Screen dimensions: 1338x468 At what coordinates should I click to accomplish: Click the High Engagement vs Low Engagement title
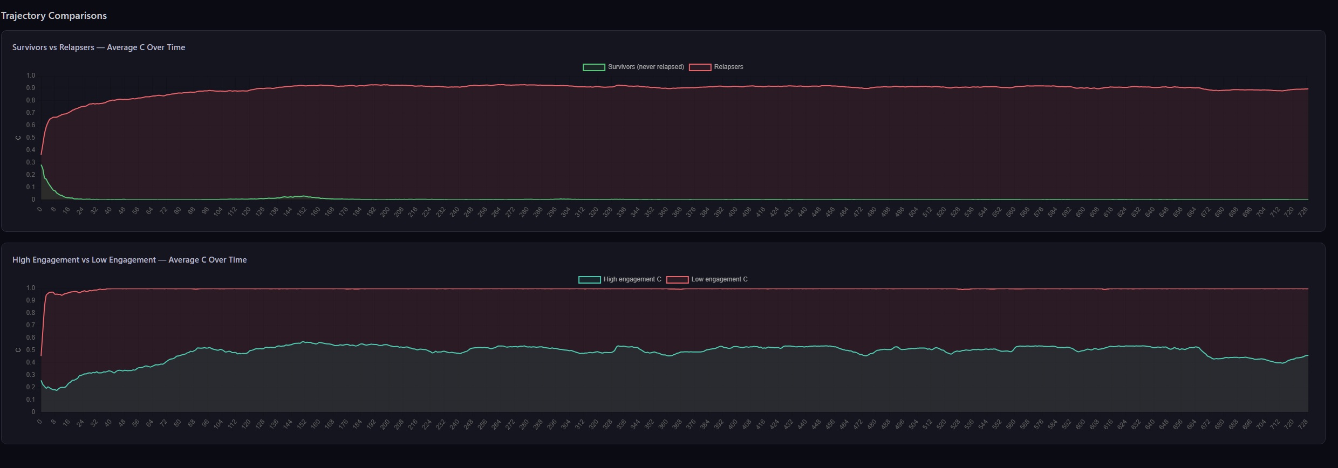(x=129, y=260)
